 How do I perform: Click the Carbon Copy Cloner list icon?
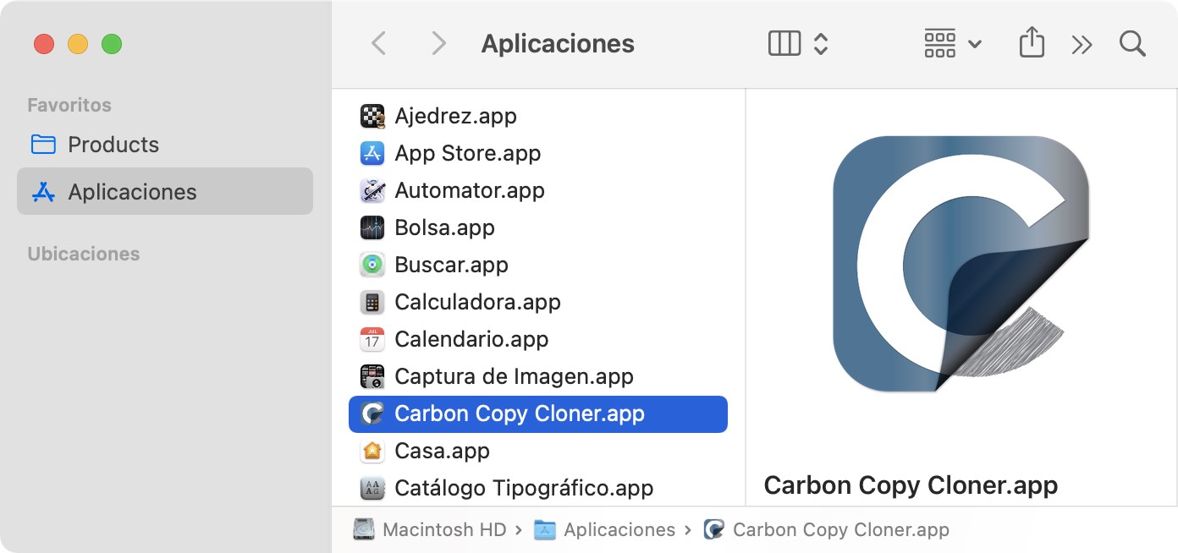372,413
